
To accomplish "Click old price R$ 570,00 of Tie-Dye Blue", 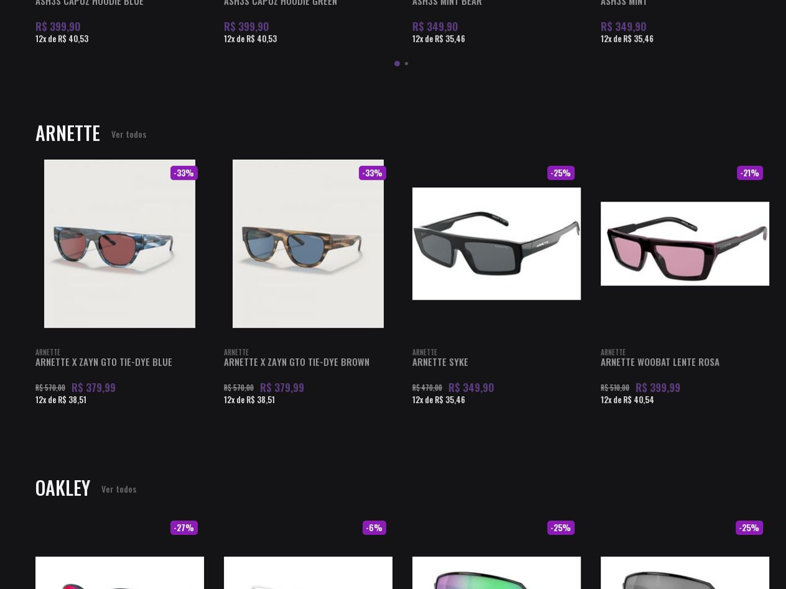I will pos(50,387).
